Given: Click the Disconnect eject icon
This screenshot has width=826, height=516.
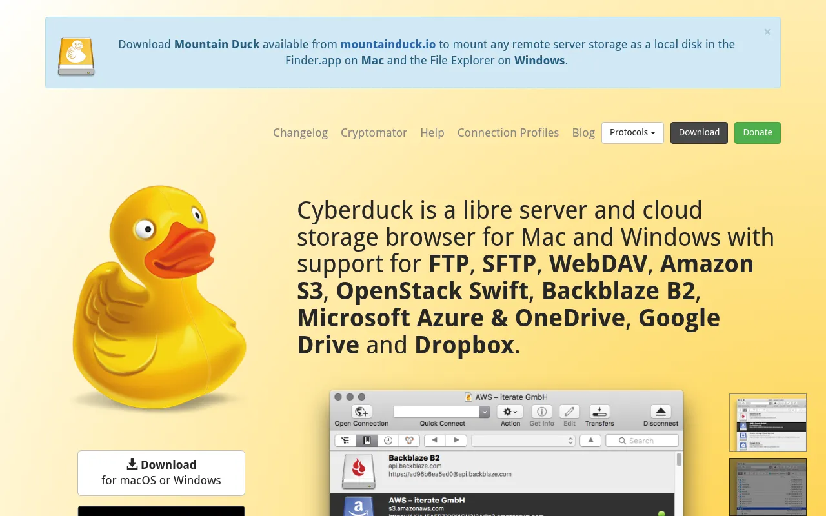Looking at the screenshot, I should (661, 412).
